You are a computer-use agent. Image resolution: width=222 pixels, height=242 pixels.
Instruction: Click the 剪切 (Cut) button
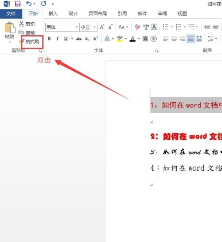pos(27,24)
